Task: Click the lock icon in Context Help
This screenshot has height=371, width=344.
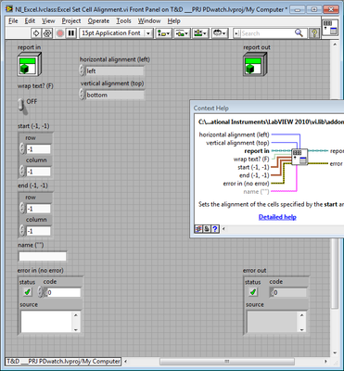Action: 207,229
